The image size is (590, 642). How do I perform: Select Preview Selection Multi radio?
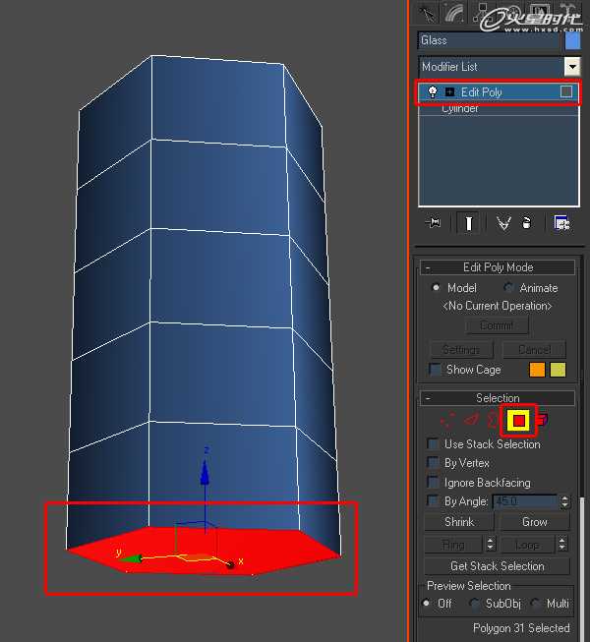pos(535,604)
